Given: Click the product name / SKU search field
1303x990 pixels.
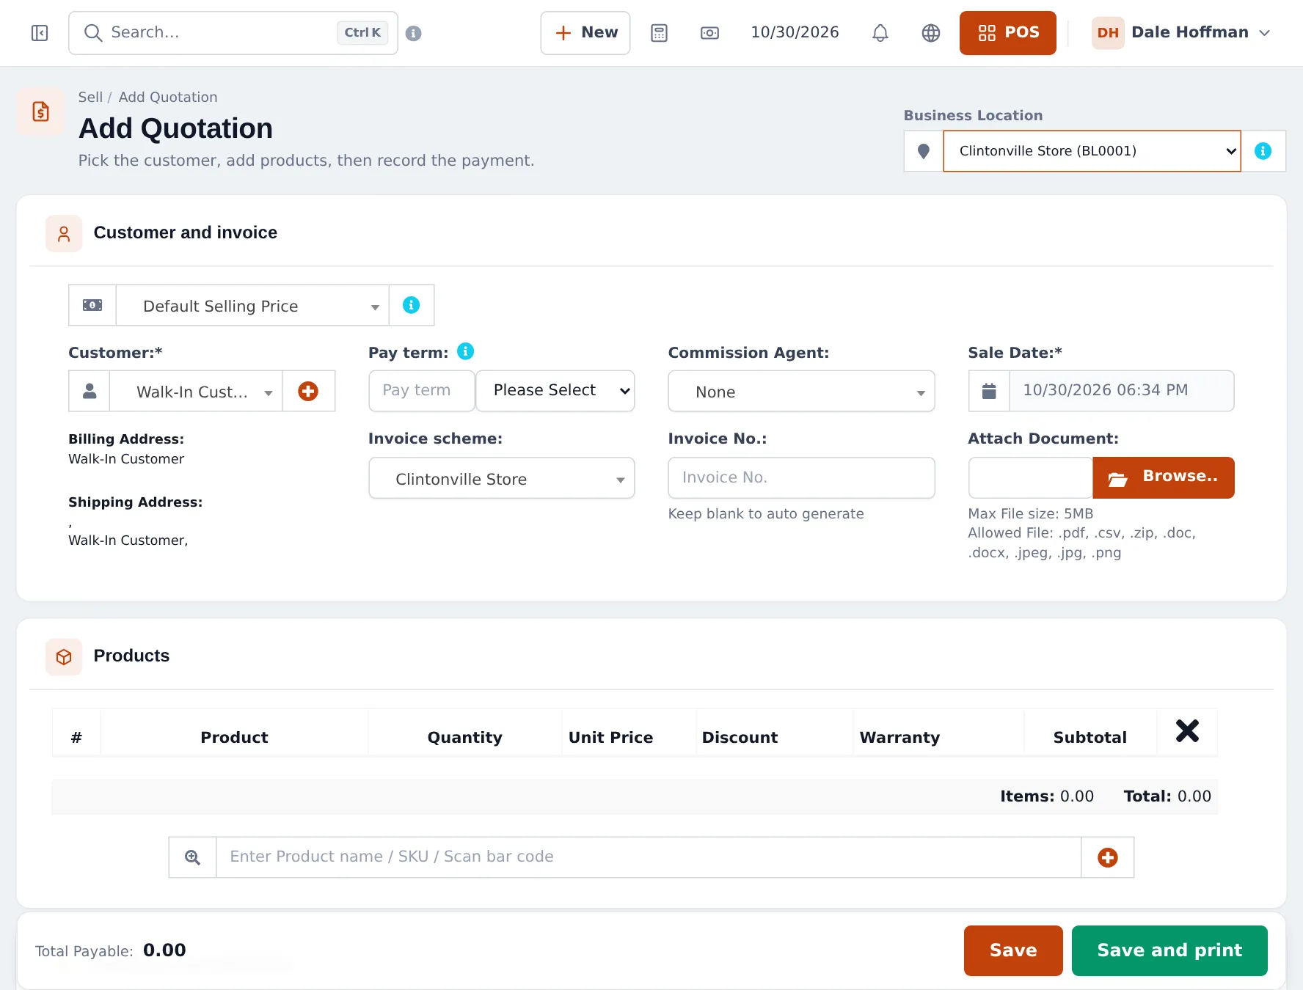Looking at the screenshot, I should click(x=649, y=857).
